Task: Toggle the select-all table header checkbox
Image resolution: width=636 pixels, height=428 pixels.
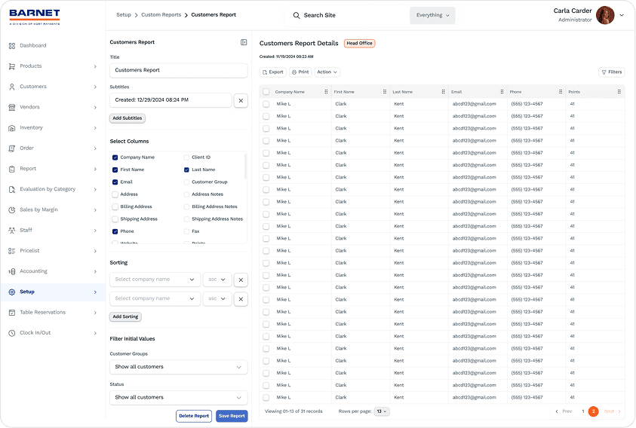Action: tap(266, 92)
